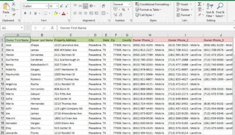The height and width of the screenshot is (135, 235).
Task: Top align cell contents
Action: click(75, 6)
